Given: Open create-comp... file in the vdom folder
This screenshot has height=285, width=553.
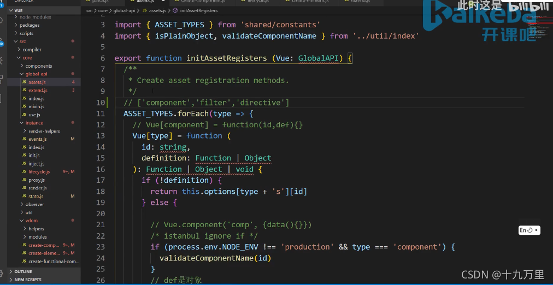Looking at the screenshot, I should pos(44,245).
